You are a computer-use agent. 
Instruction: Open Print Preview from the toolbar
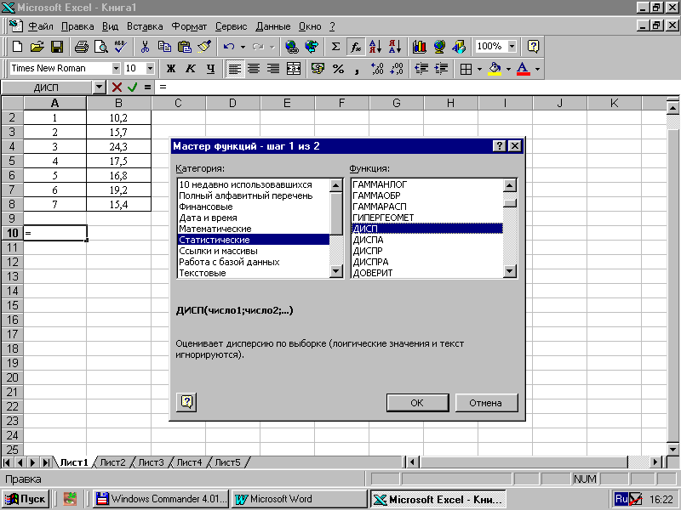click(x=101, y=47)
